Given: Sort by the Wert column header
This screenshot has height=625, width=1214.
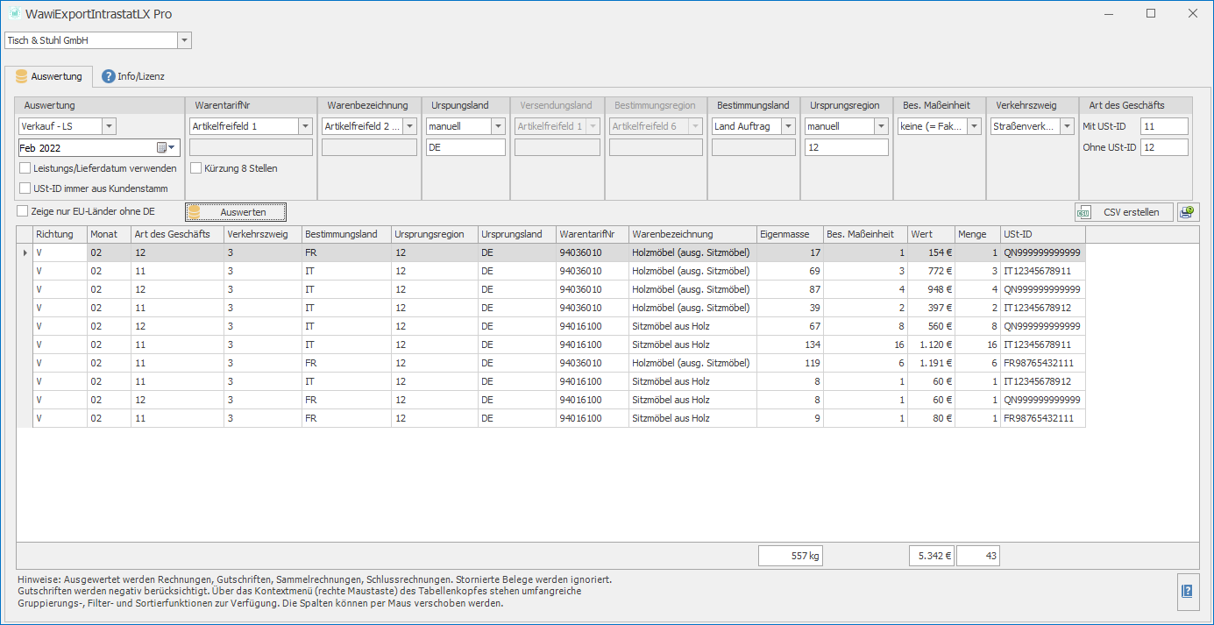Looking at the screenshot, I should pos(931,234).
